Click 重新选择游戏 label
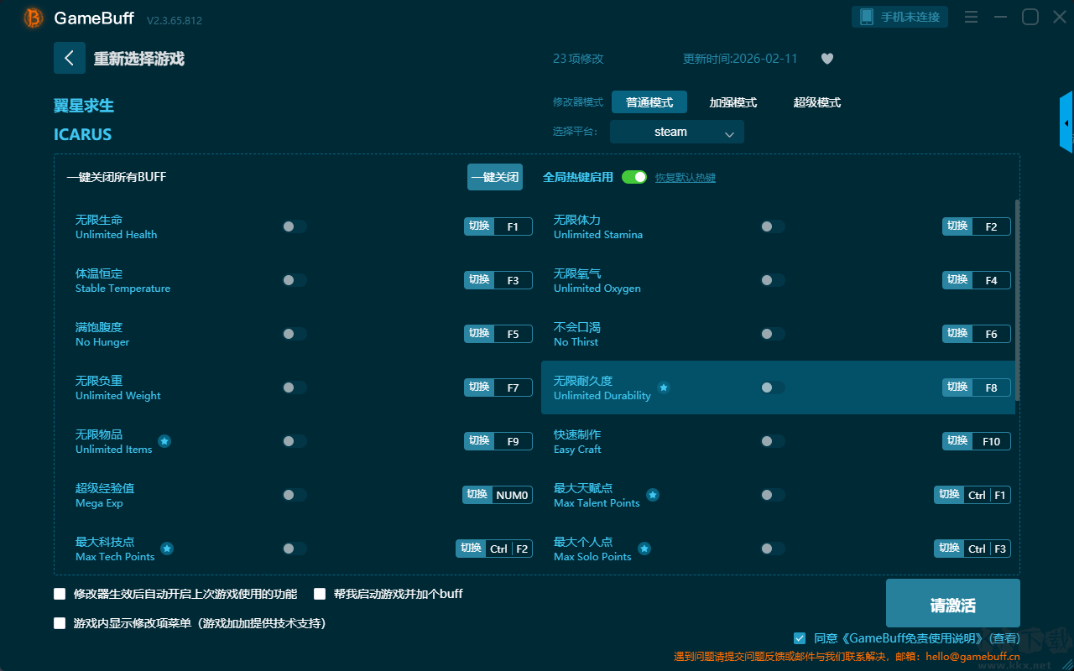1074x671 pixels. [x=139, y=59]
